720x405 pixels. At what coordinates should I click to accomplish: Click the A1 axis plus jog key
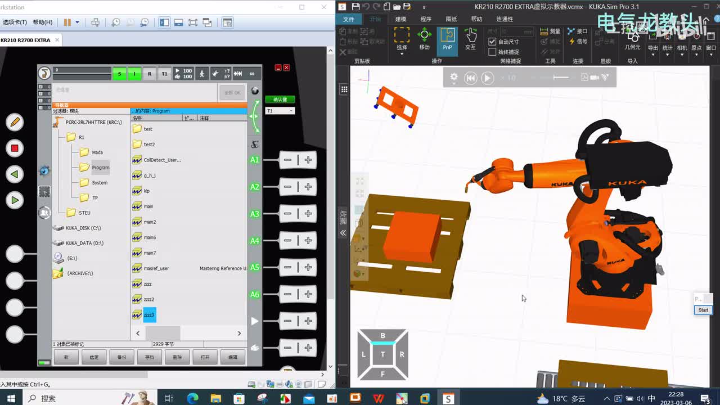tap(308, 160)
